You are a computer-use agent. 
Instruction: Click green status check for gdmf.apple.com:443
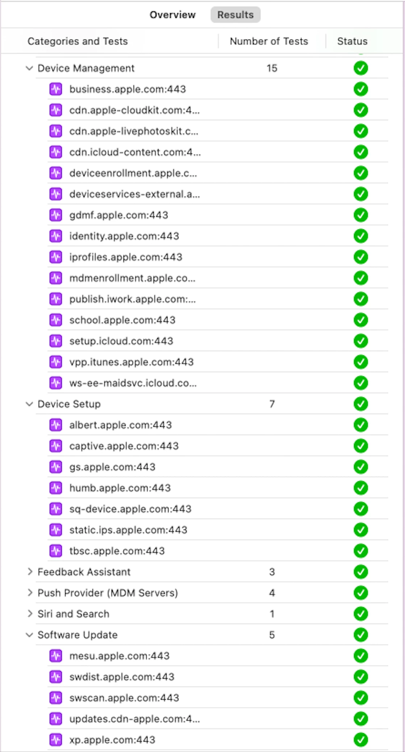(361, 215)
